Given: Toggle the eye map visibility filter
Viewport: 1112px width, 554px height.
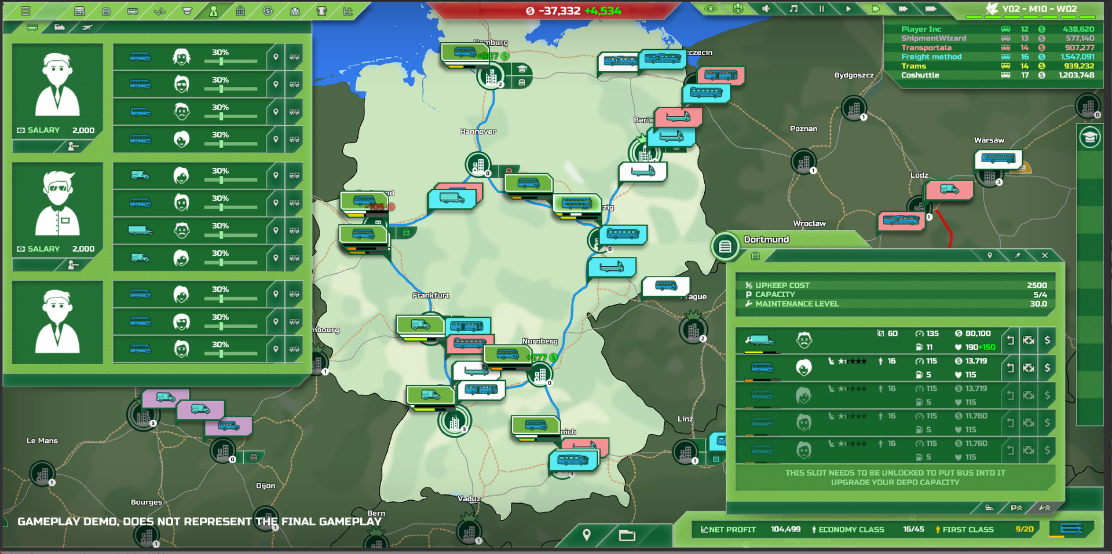Looking at the screenshot, I should click(x=711, y=9).
